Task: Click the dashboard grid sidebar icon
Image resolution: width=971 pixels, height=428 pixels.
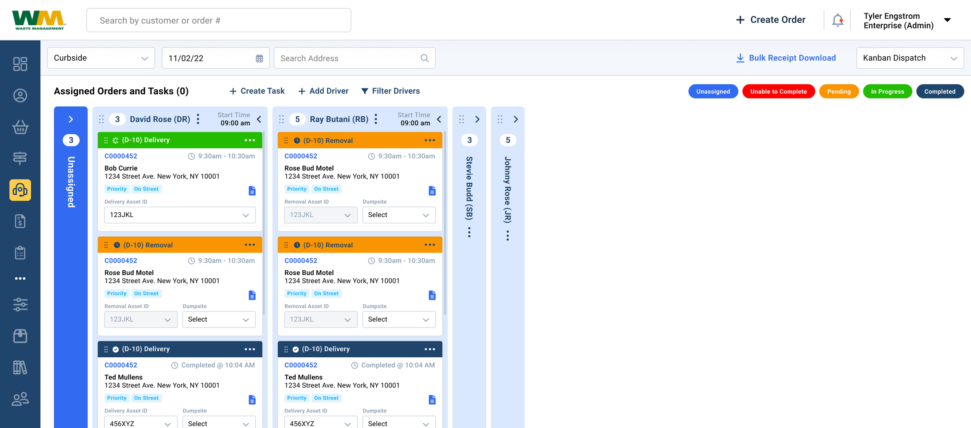Action: tap(20, 64)
